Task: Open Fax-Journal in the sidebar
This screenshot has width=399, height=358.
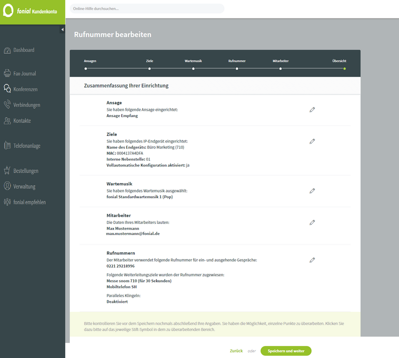Action: [24, 74]
